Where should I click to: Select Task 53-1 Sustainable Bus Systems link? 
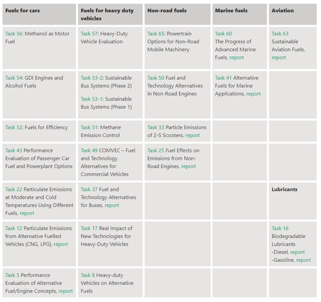(x=91, y=99)
